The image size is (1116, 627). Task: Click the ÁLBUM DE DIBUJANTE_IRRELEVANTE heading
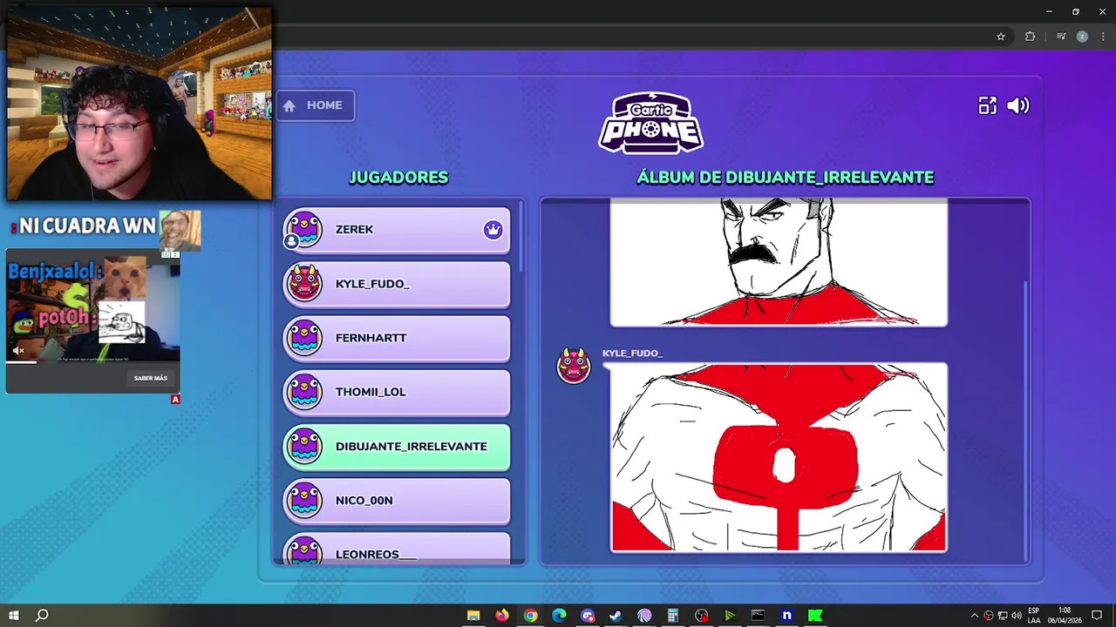[x=785, y=178]
